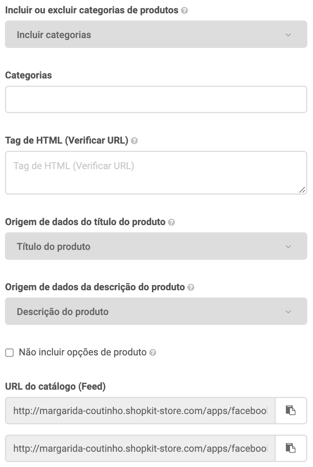Copy the second catalog feed URL
This screenshot has height=467, width=313.
[x=291, y=448]
